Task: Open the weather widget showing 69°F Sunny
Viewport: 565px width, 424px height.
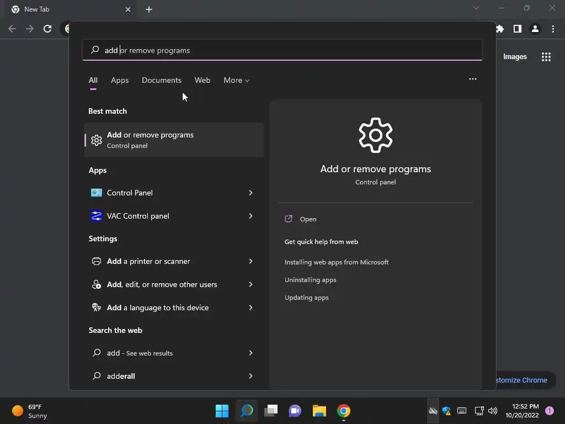Action: [30, 411]
